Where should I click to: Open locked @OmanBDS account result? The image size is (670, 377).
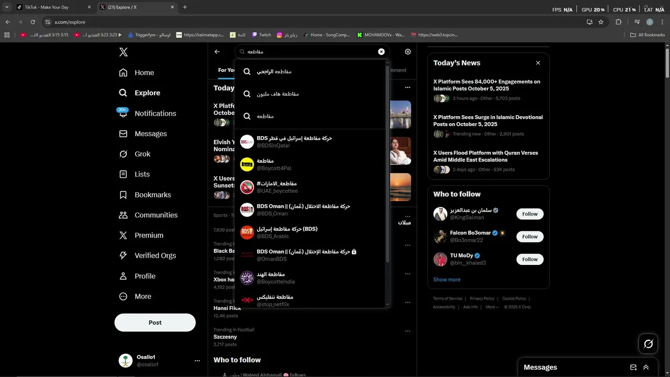(x=310, y=255)
